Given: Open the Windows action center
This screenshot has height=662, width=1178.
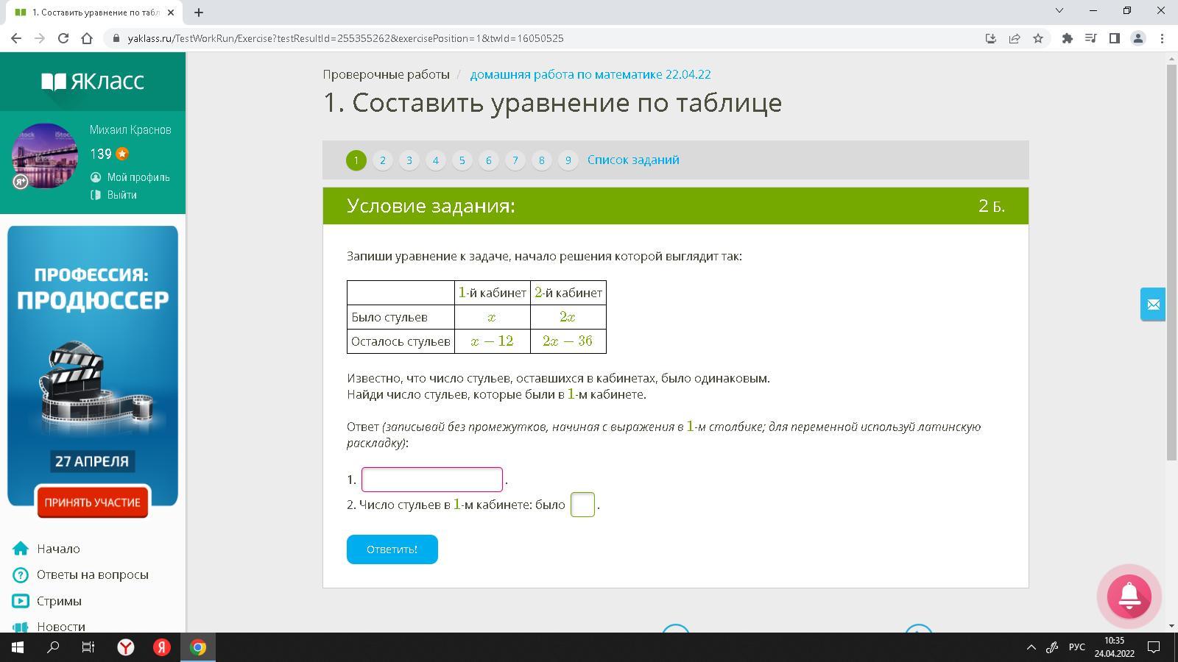Looking at the screenshot, I should [x=1154, y=647].
